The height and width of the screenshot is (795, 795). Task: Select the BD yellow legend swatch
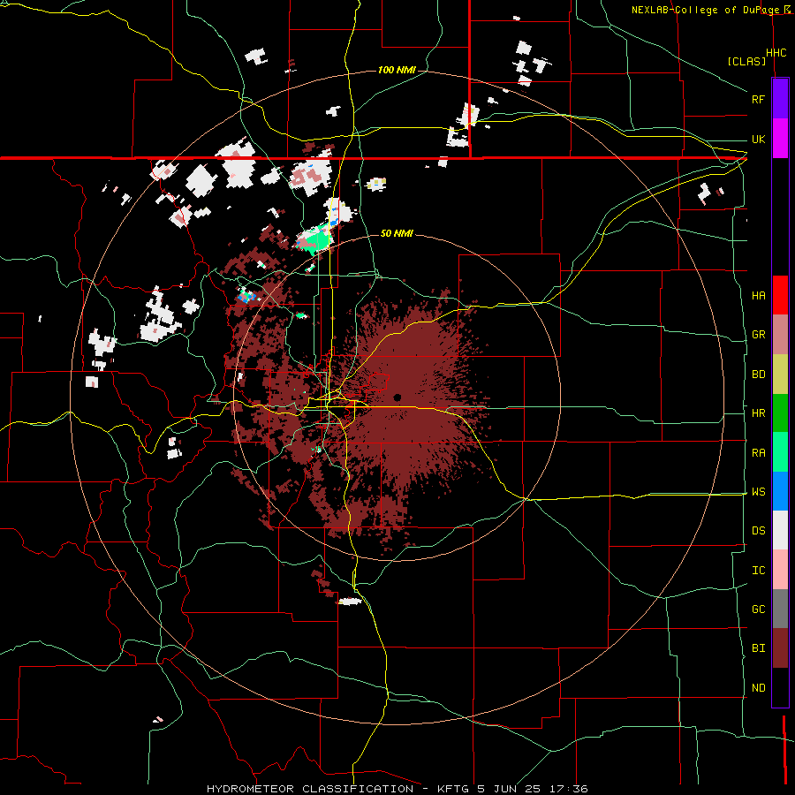[x=780, y=375]
